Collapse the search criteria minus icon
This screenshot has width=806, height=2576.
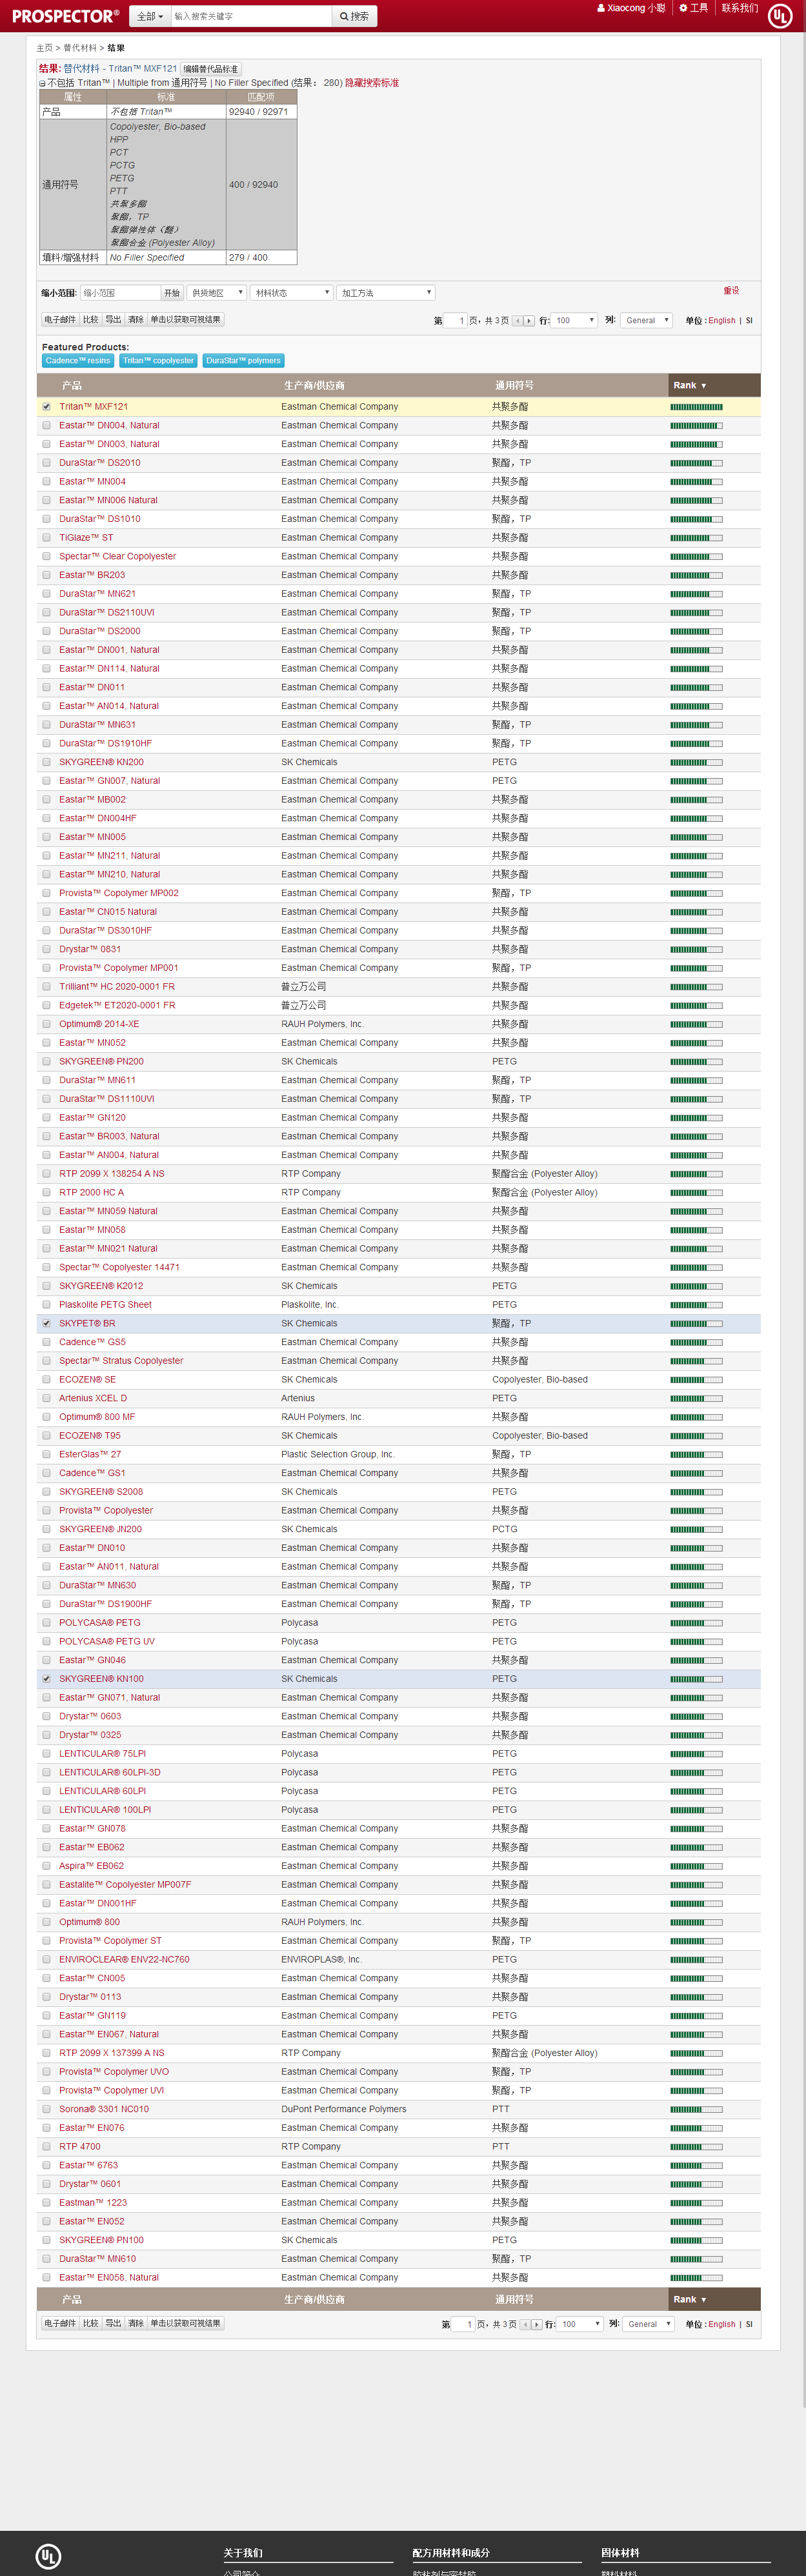42,84
